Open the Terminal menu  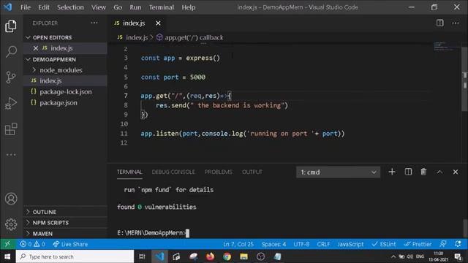pos(162,7)
